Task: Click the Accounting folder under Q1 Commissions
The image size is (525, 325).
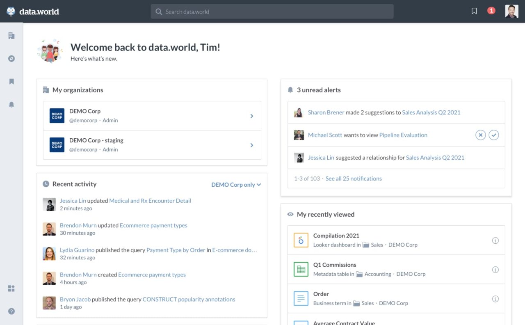Action: tap(374, 274)
